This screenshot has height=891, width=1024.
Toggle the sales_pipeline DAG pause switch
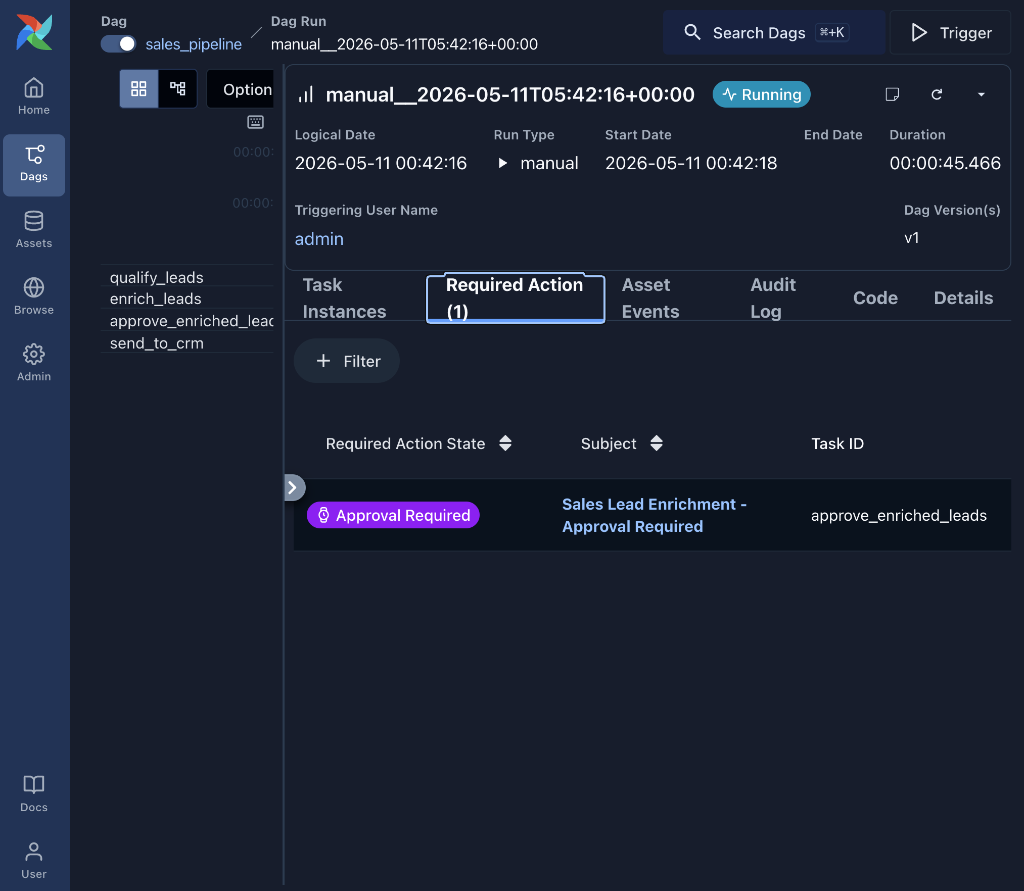(118, 44)
